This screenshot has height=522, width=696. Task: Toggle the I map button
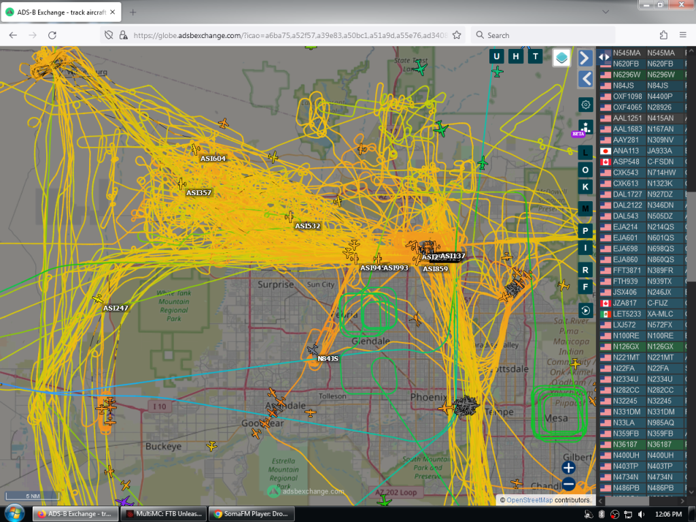pyautogui.click(x=585, y=247)
